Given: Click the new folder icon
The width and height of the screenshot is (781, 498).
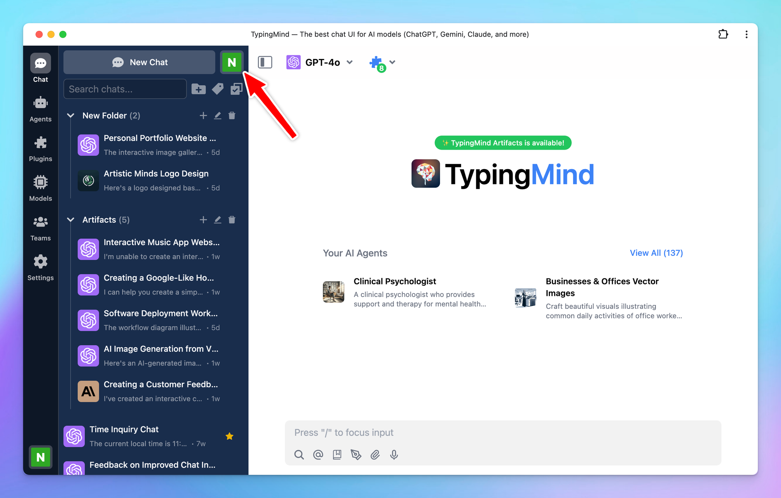Looking at the screenshot, I should 198,89.
